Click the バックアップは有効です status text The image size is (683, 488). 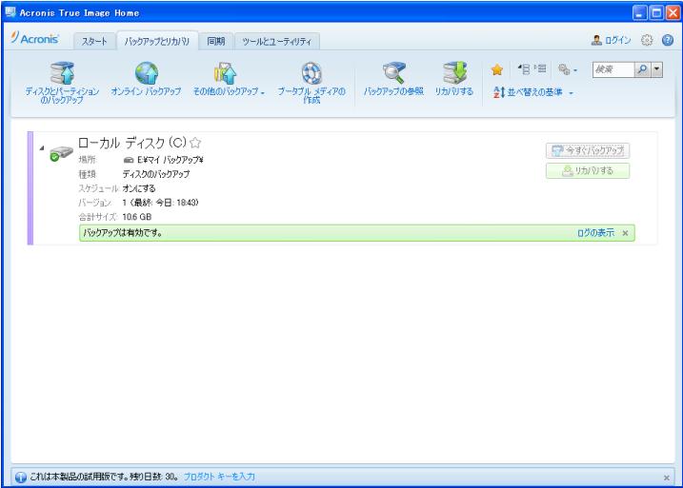pos(122,233)
